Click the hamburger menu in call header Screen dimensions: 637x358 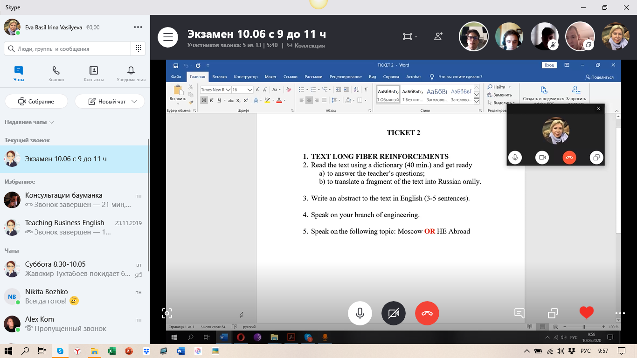point(168,37)
